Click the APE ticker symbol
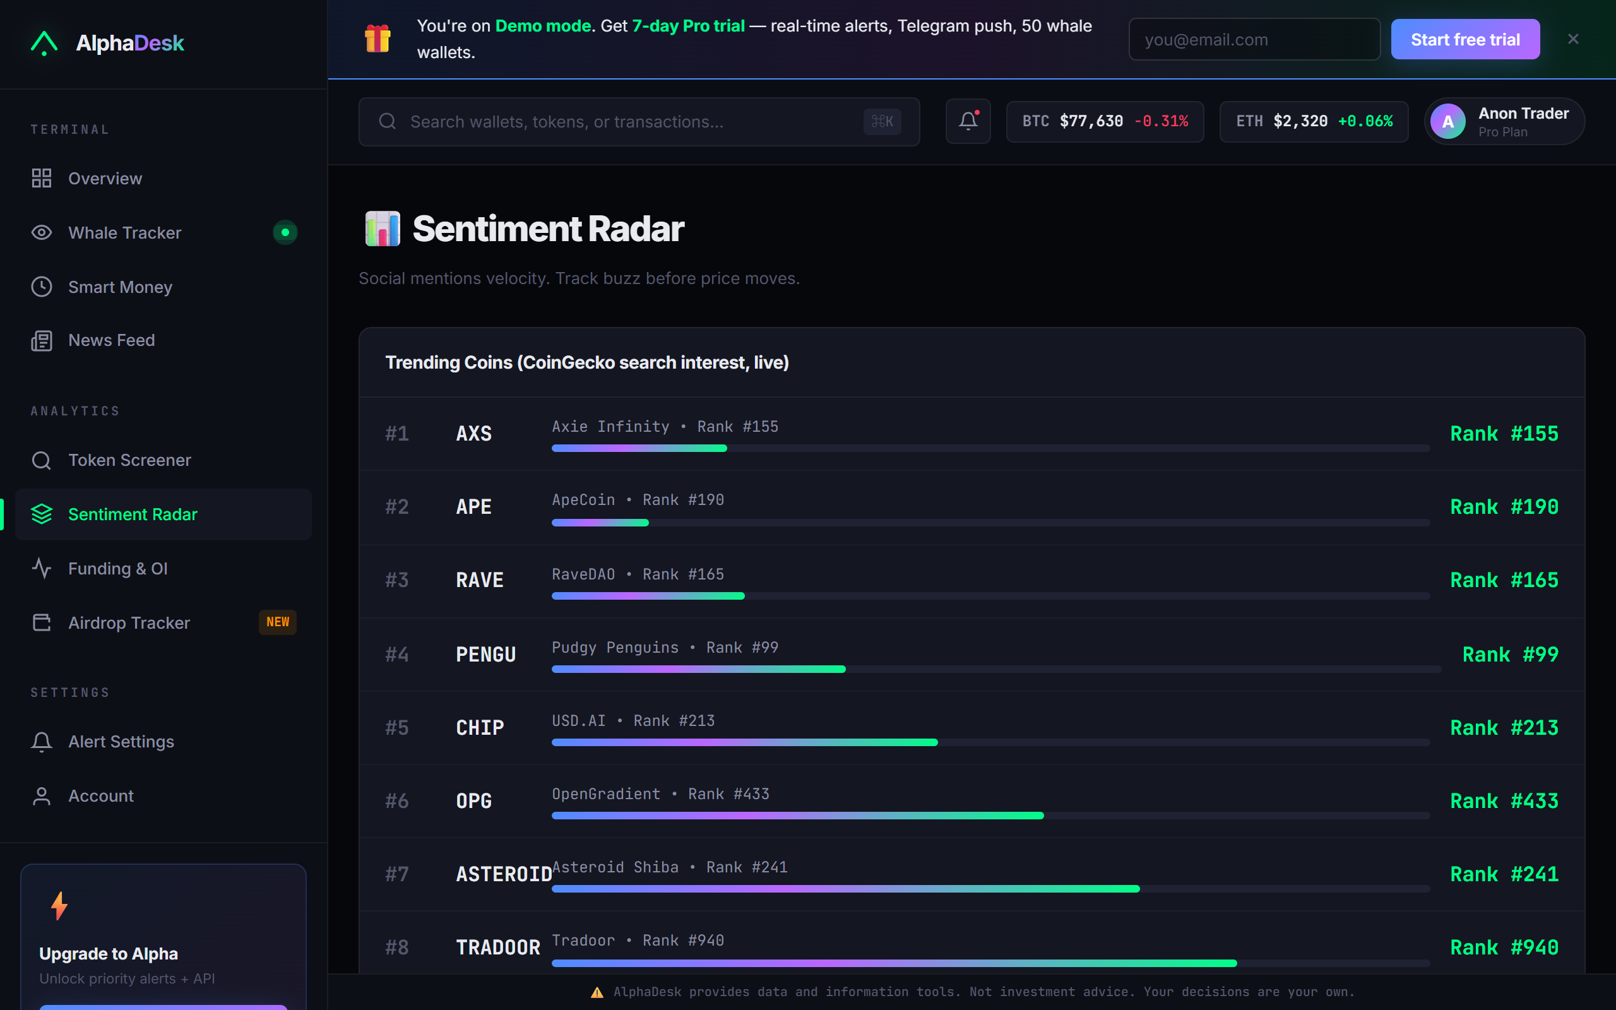1616x1010 pixels. [473, 507]
